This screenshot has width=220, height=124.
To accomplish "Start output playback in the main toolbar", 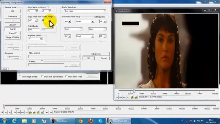I will click(10, 112).
